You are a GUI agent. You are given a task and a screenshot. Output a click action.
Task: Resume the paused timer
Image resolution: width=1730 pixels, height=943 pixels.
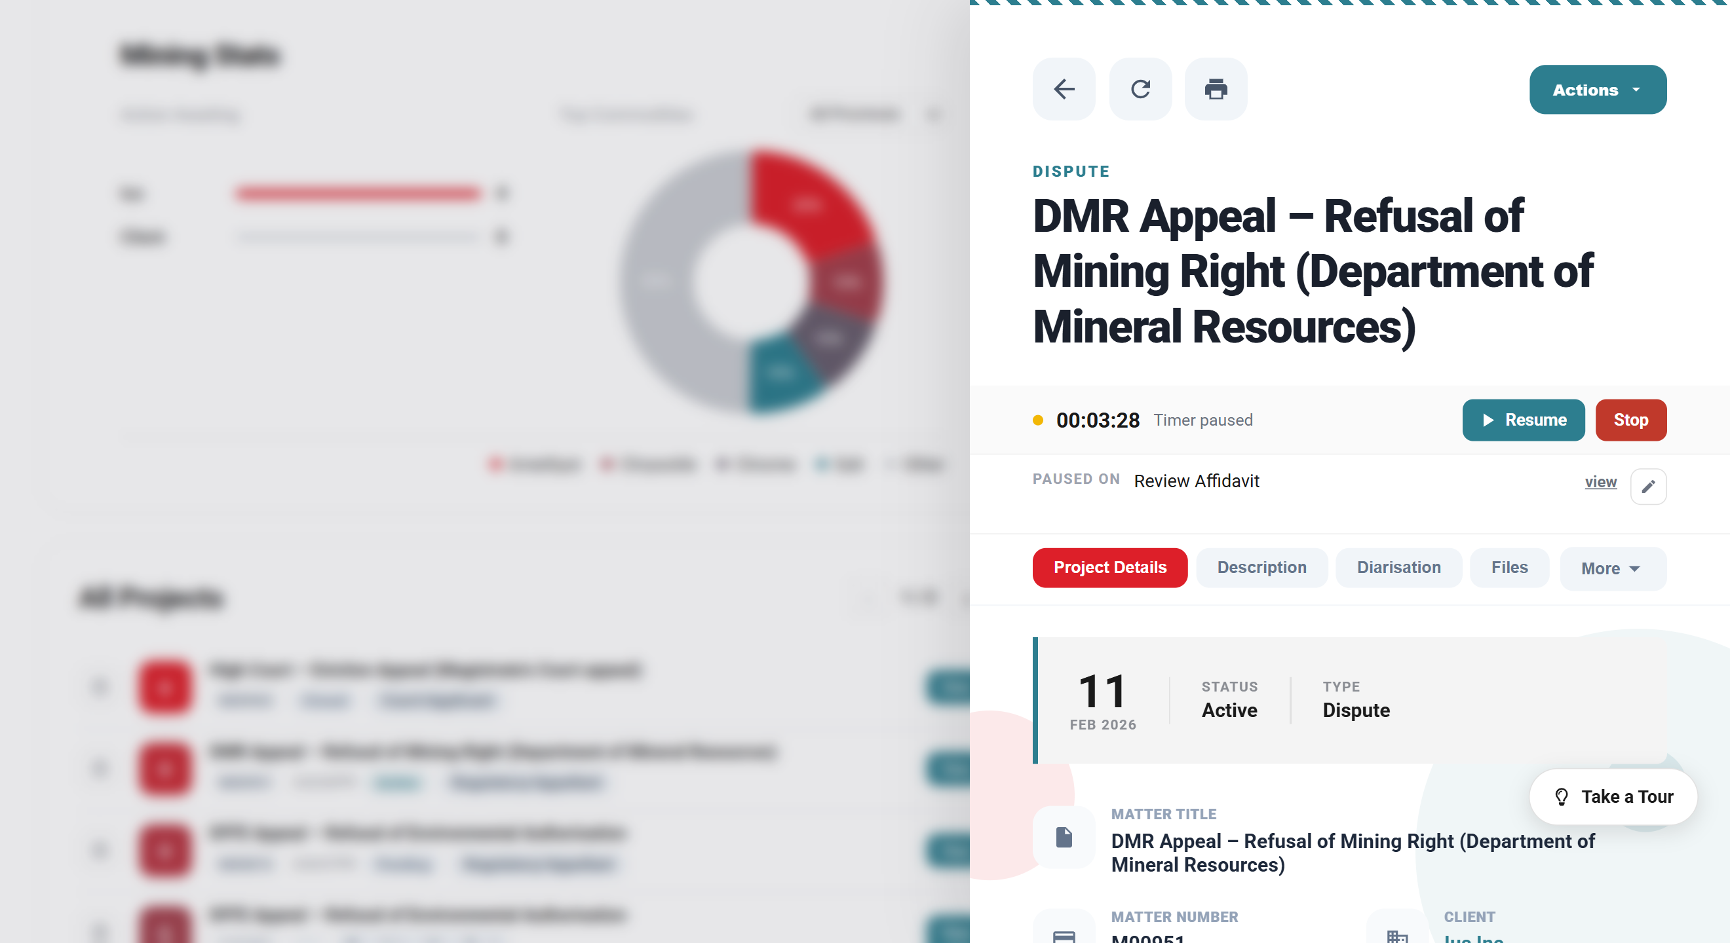(1523, 420)
